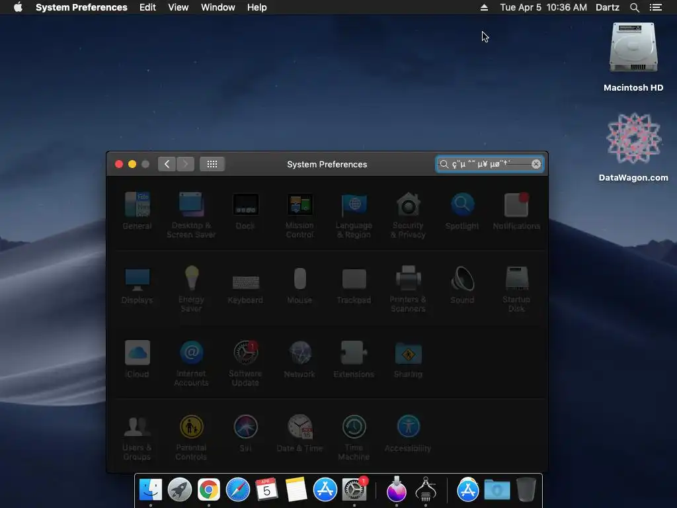677x508 pixels.
Task: Select the DataWagon.com desktop icon
Action: click(633, 147)
